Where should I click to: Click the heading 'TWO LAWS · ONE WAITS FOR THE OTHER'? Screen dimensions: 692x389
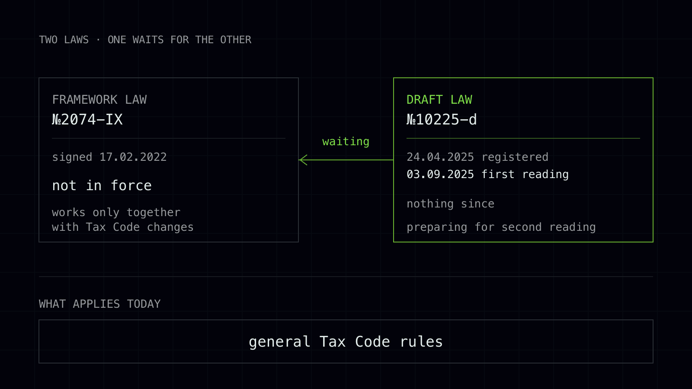point(145,40)
